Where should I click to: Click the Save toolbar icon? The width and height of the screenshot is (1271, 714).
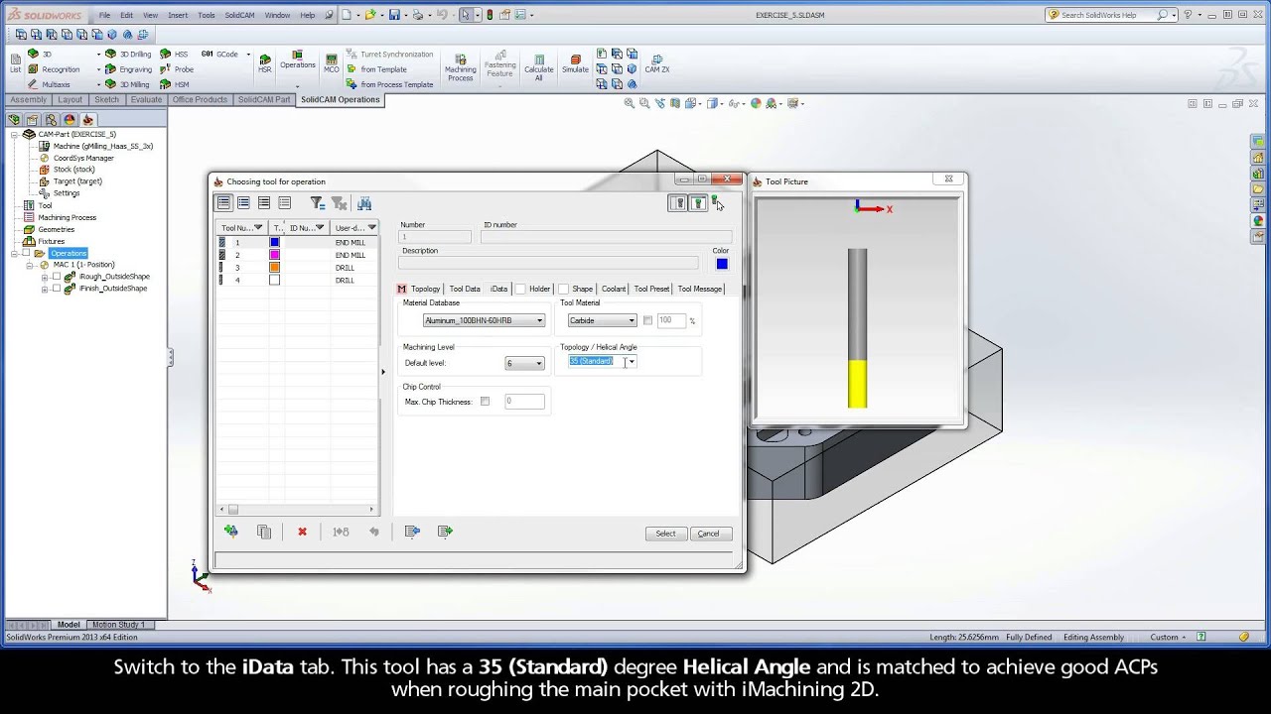tap(394, 15)
